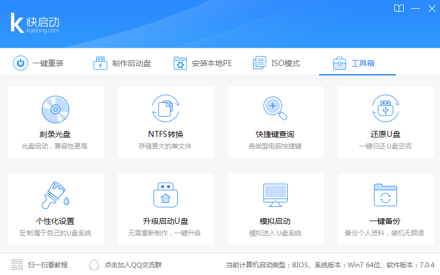Image resolution: width=440 pixels, height=275 pixels.
Task: Click the 一键归还U盘空间 description
Action: (x=386, y=146)
